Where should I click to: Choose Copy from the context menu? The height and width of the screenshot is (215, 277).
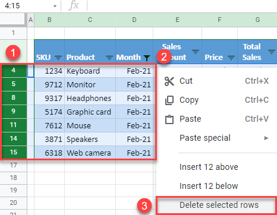[216, 100]
